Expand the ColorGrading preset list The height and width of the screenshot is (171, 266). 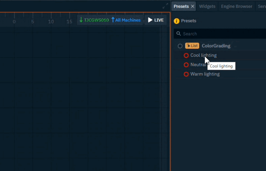click(216, 46)
